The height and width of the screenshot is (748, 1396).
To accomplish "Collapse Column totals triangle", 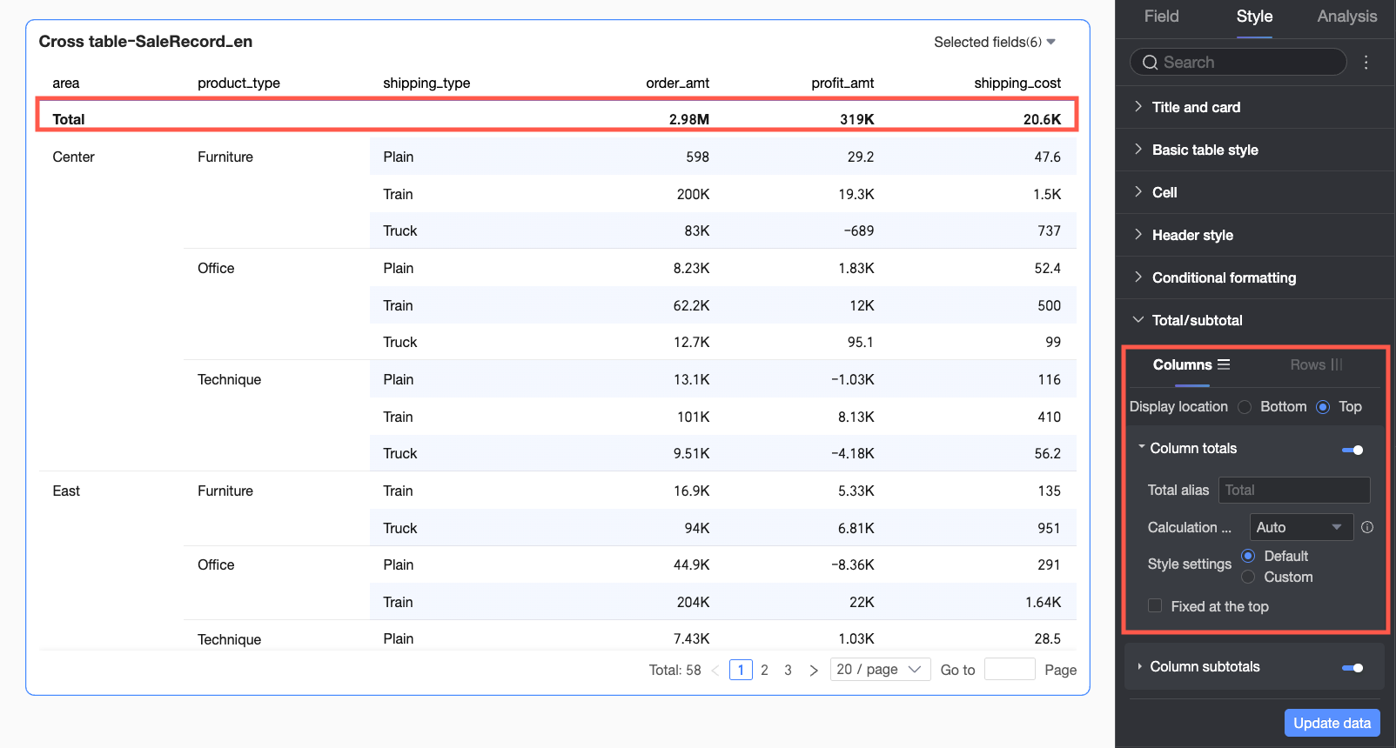I will click(x=1141, y=447).
